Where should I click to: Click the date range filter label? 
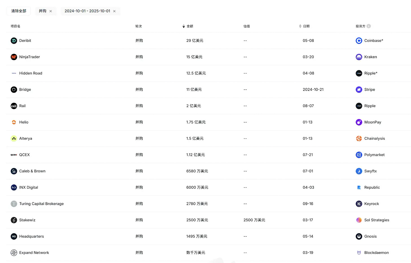88,11
